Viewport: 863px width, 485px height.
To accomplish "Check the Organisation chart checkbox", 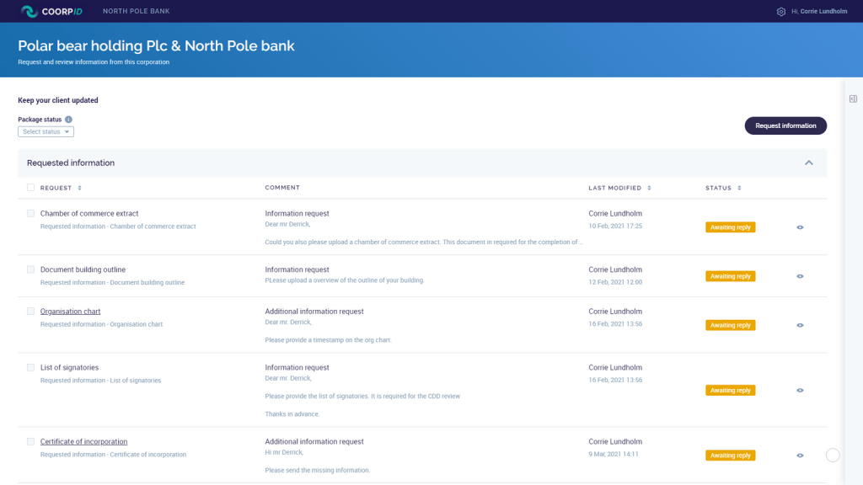I will pos(31,312).
